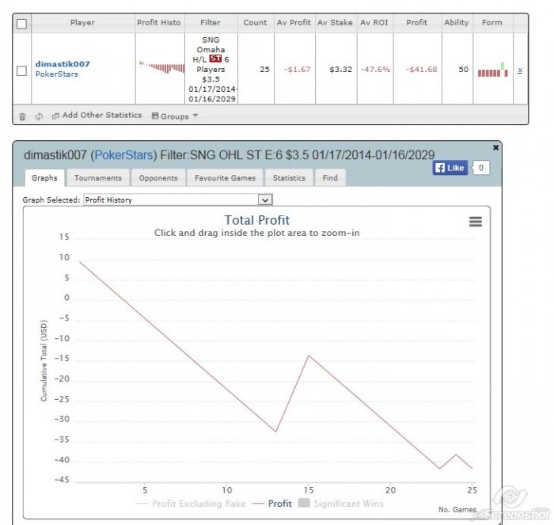The width and height of the screenshot is (554, 525).
Task: Click the profit history sparkline thumbnail
Action: (x=161, y=67)
